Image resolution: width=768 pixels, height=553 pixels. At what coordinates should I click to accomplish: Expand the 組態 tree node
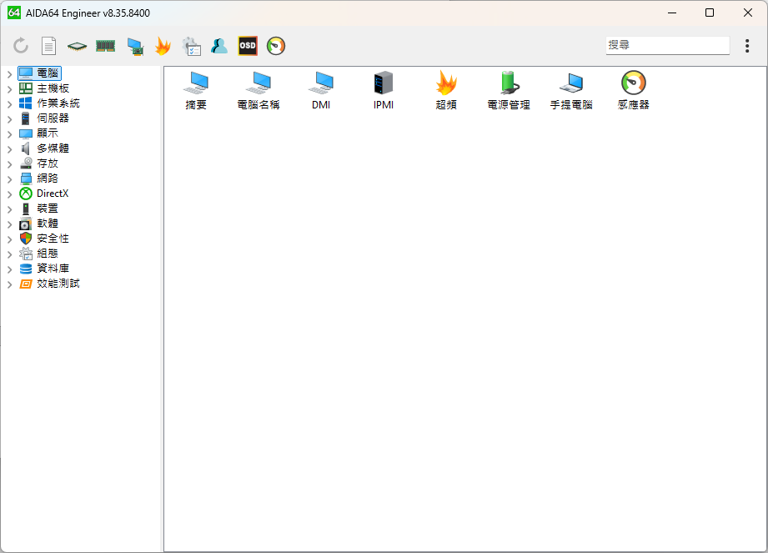(x=9, y=254)
